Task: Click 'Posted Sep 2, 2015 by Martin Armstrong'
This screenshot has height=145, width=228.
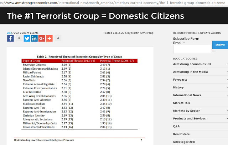Action: [128, 33]
